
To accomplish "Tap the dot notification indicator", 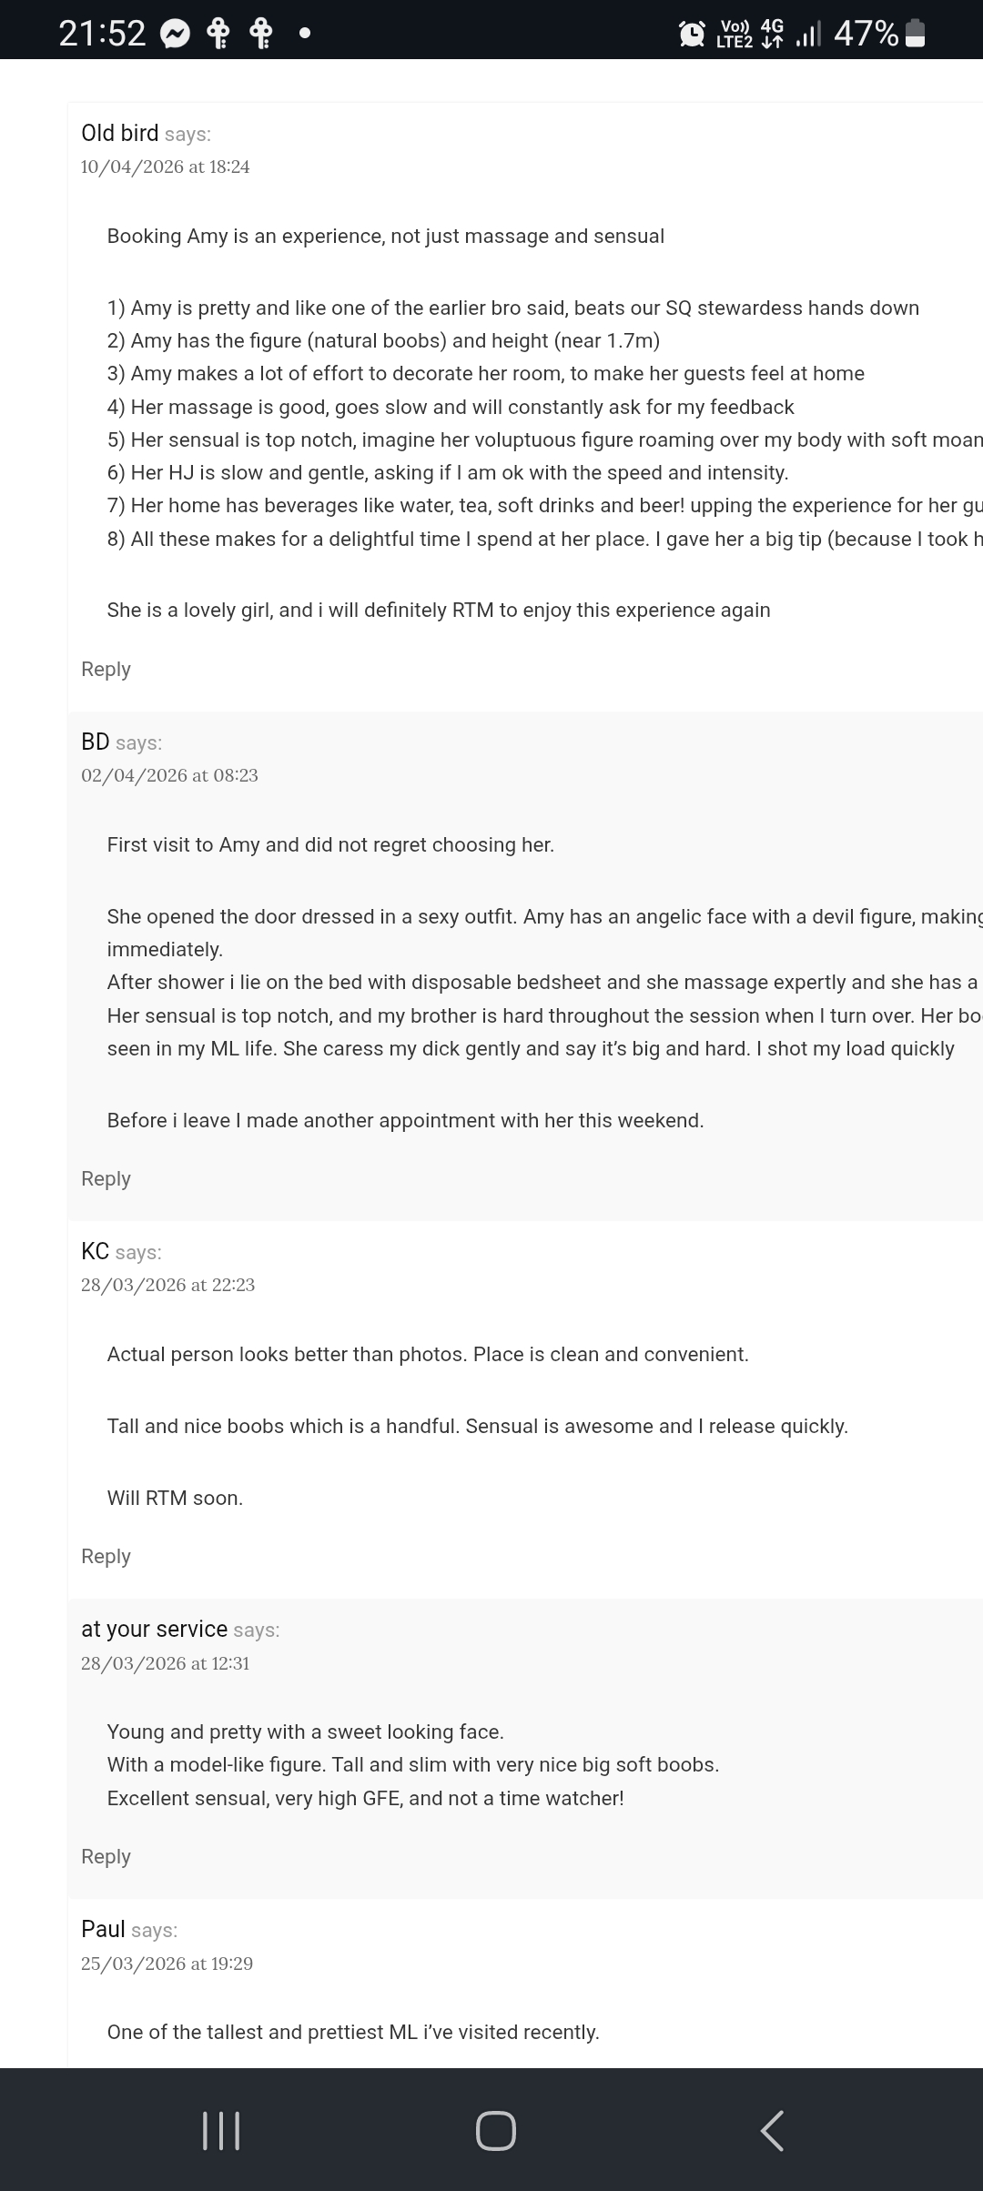I will (x=304, y=34).
